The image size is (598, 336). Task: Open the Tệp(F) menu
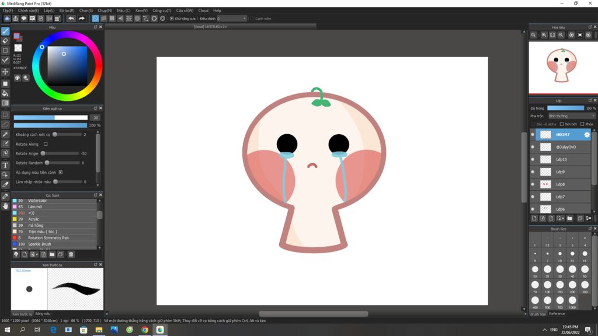pos(8,10)
